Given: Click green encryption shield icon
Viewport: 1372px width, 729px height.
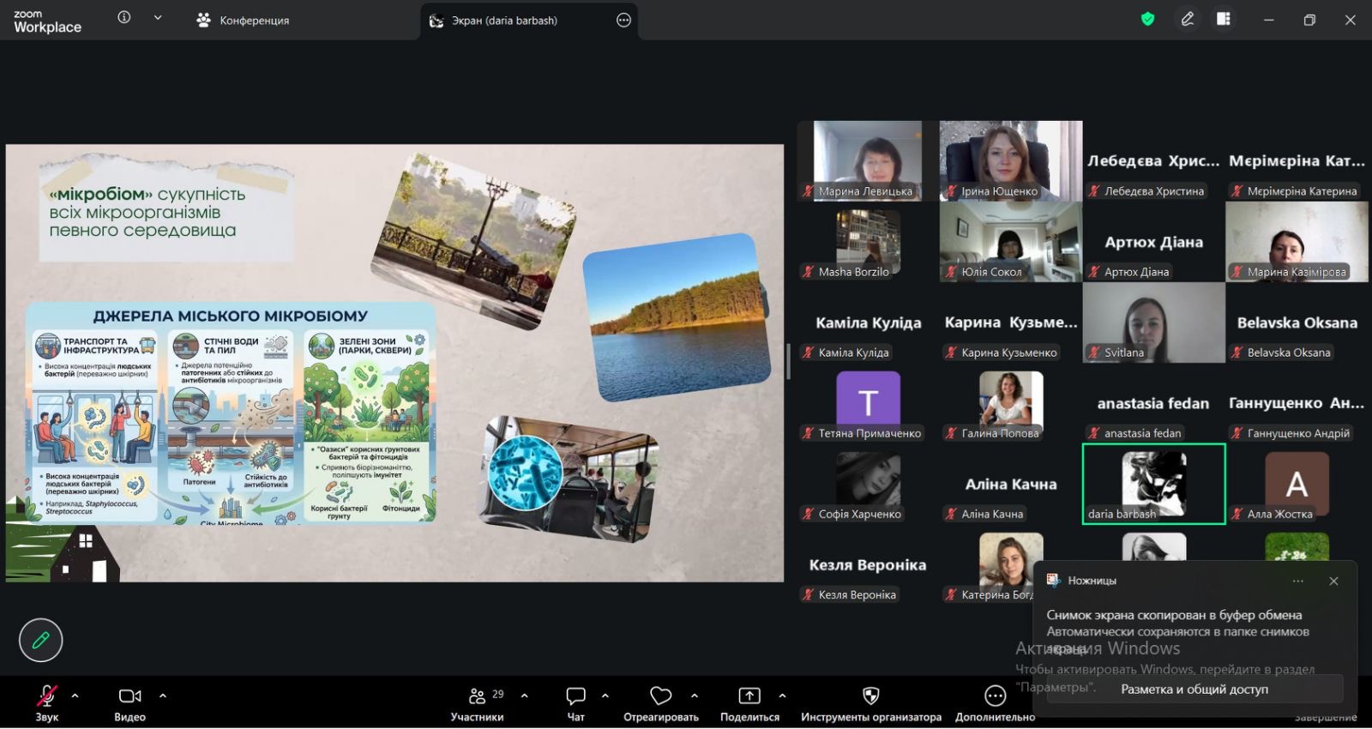Looking at the screenshot, I should 1147,19.
